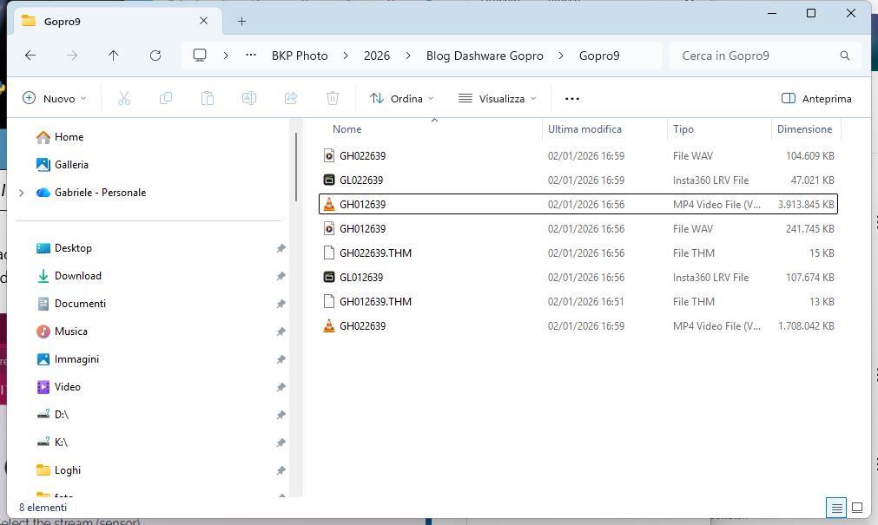Open the Ordina sort dropdown

point(402,99)
